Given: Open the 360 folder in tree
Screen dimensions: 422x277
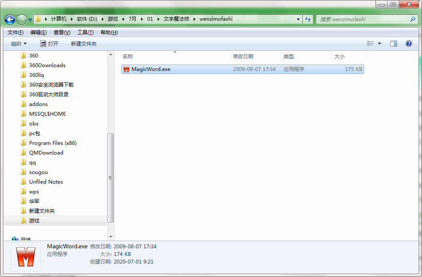Looking at the screenshot, I should coord(34,56).
